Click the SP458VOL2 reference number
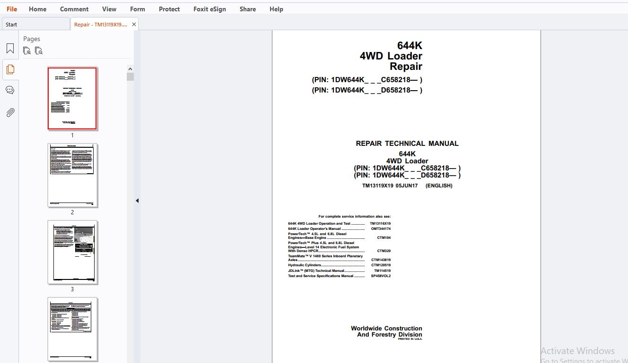This screenshot has width=628, height=363. (381, 276)
